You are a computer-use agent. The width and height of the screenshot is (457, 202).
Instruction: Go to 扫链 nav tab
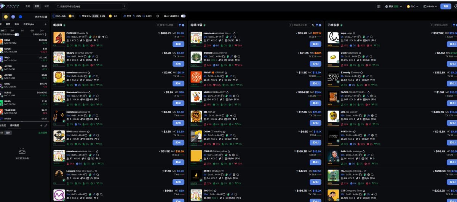[37, 6]
